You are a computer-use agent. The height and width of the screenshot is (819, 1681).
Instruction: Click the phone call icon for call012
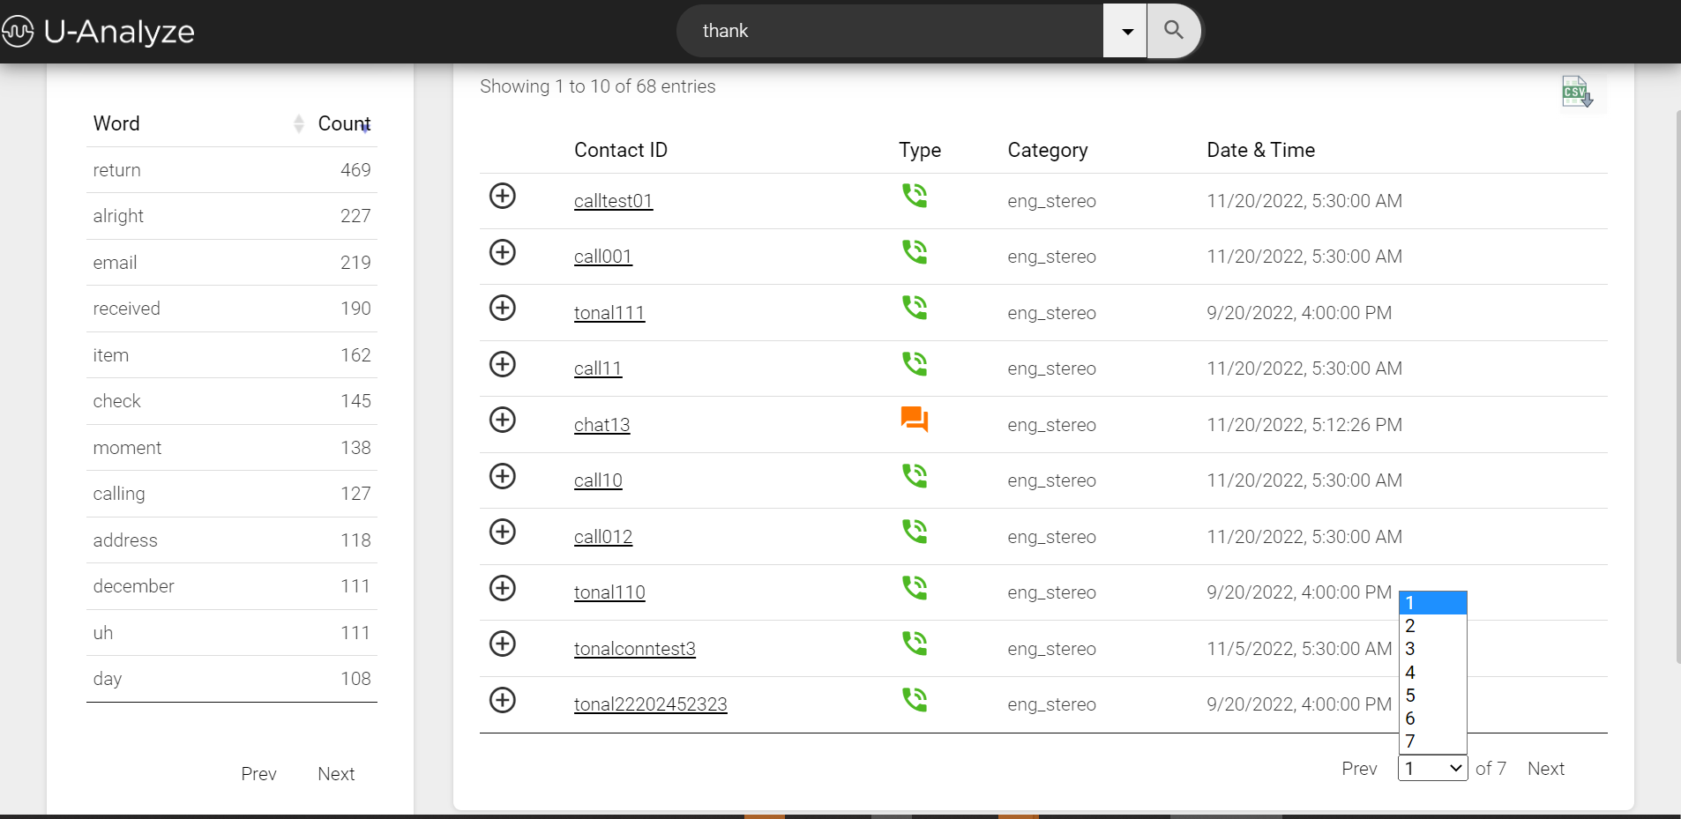click(915, 531)
